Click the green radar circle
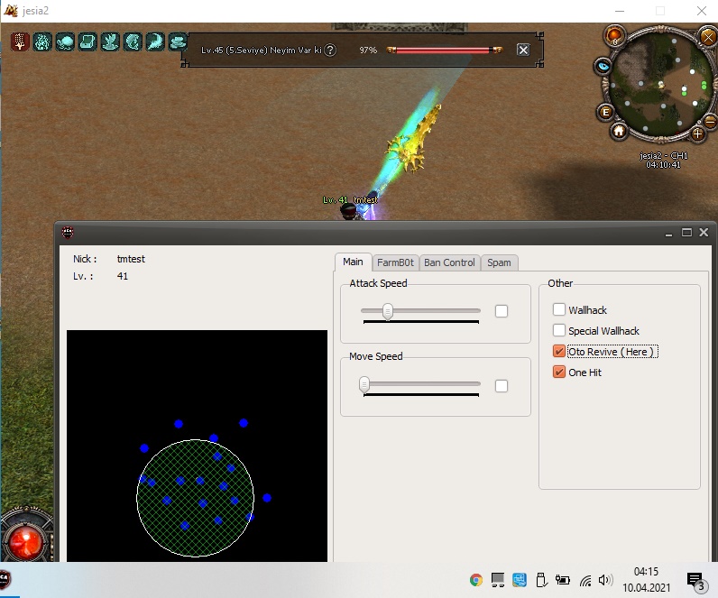This screenshot has height=598, width=718. [196, 498]
